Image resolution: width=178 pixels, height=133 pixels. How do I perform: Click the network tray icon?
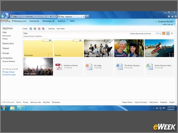pyautogui.click(x=160, y=108)
